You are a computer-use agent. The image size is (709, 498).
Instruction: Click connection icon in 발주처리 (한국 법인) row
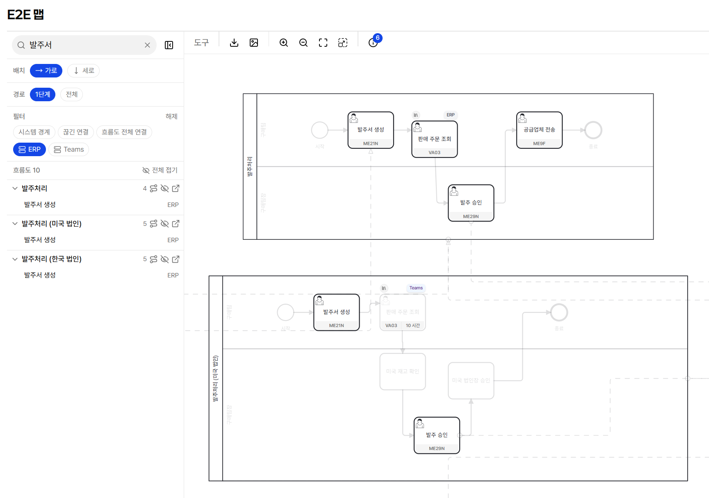153,259
